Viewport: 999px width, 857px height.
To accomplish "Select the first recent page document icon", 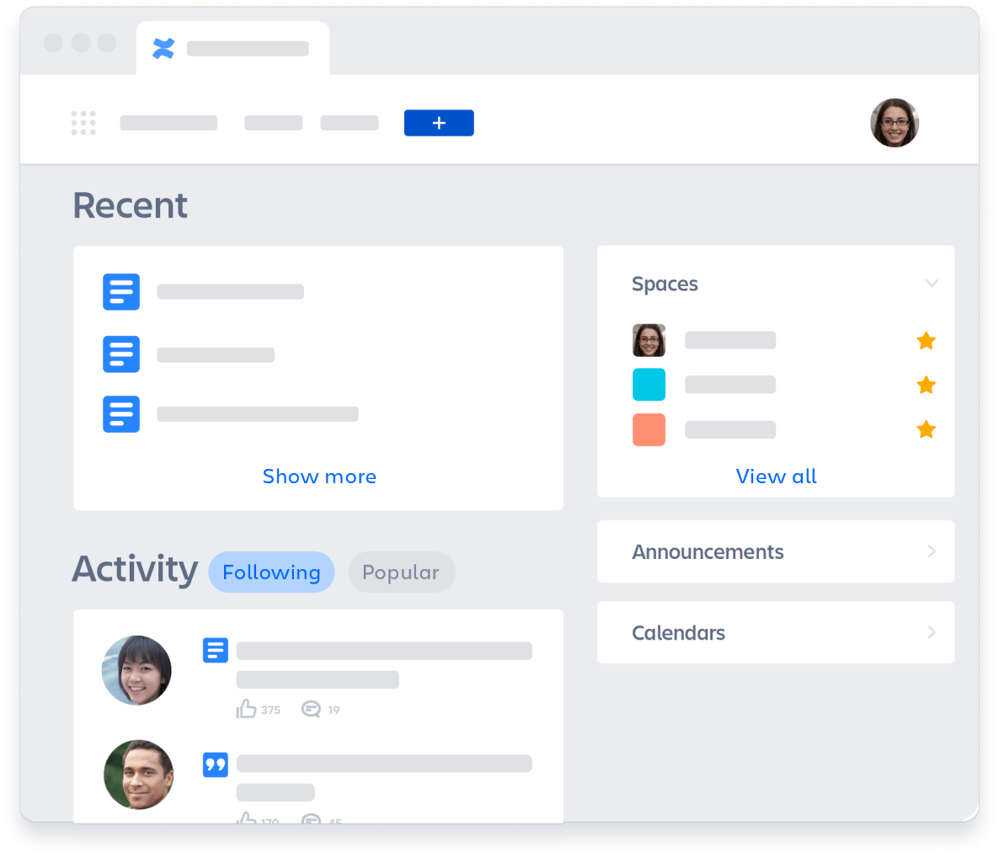I will click(120, 291).
